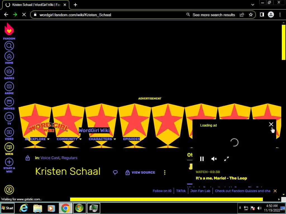
Task: Open the volume tray icon
Action: click(x=259, y=208)
